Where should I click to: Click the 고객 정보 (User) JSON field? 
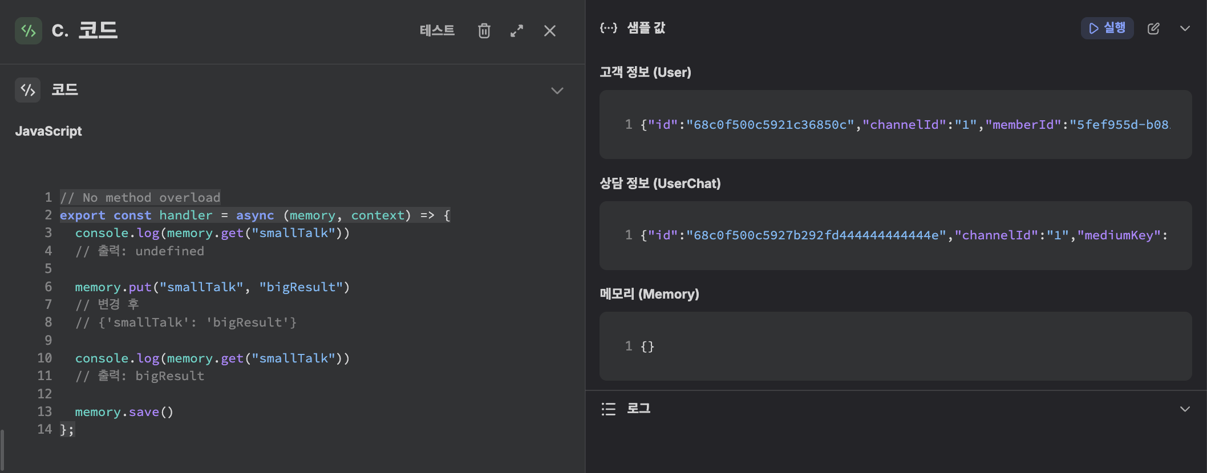point(895,124)
